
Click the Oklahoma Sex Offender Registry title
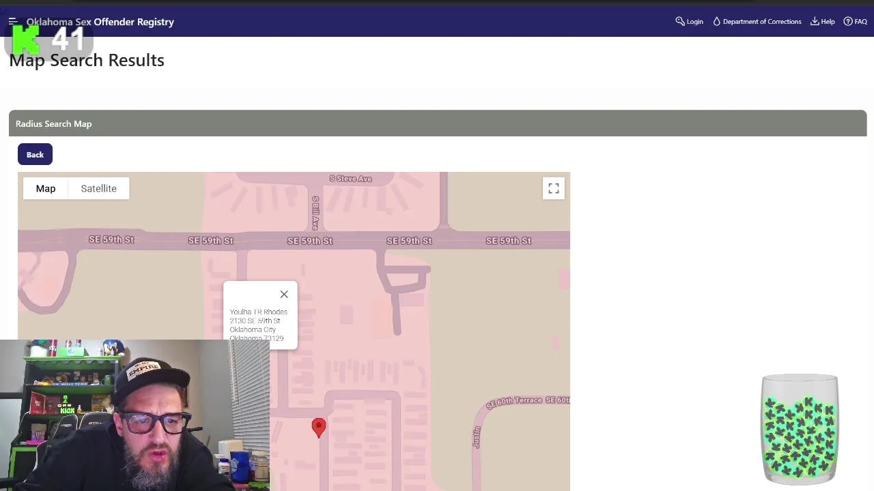100,22
